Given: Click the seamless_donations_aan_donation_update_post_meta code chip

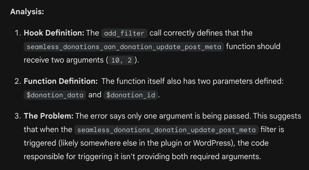Looking at the screenshot, I should tap(124, 47).
